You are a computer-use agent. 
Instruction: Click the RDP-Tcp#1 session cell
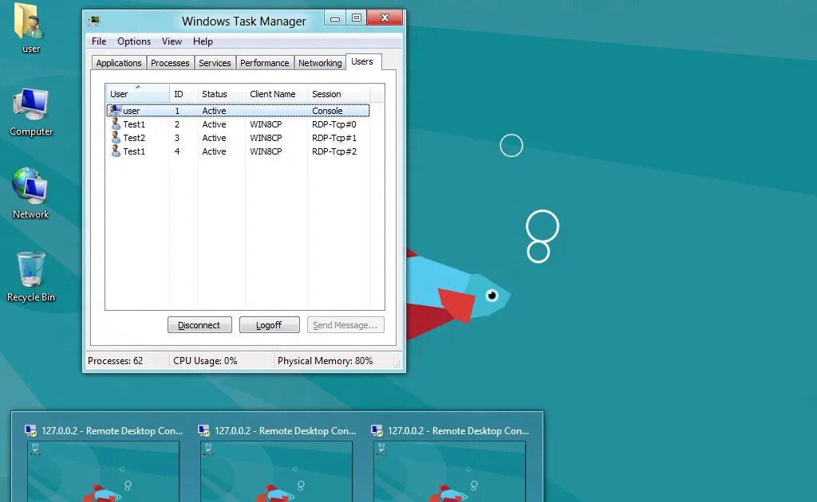[334, 138]
